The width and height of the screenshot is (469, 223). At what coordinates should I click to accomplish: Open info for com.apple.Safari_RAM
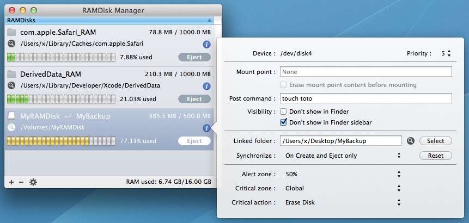click(206, 45)
